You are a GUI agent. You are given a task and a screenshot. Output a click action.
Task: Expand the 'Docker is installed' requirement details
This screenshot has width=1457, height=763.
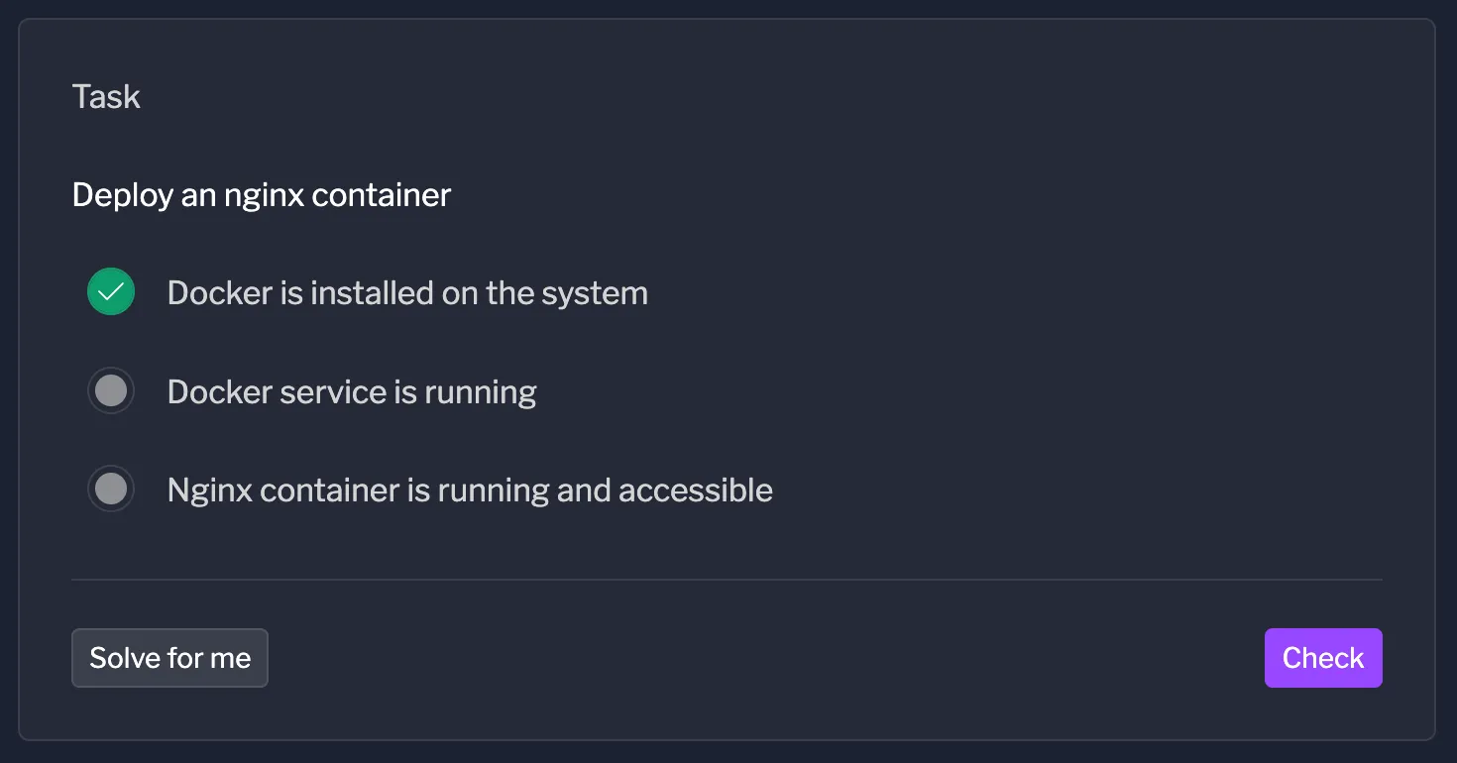(406, 291)
